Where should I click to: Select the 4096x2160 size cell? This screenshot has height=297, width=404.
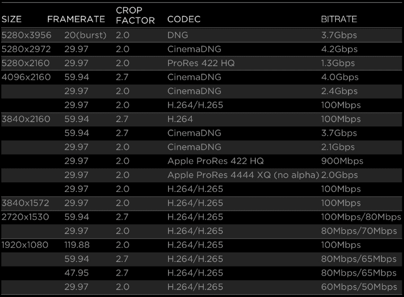(x=26, y=77)
